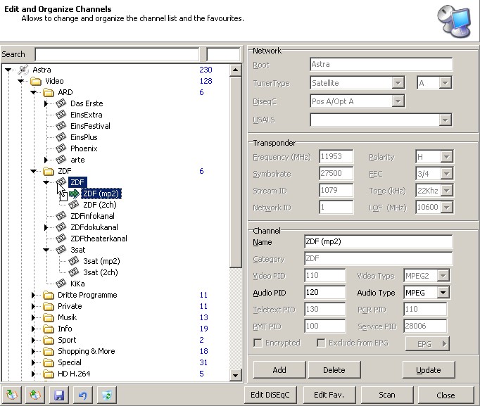Select the ZDFinfokanal entry
The image size is (480, 406).
92,216
